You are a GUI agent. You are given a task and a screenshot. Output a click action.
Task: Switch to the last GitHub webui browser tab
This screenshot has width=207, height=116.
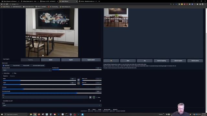click(88, 1)
